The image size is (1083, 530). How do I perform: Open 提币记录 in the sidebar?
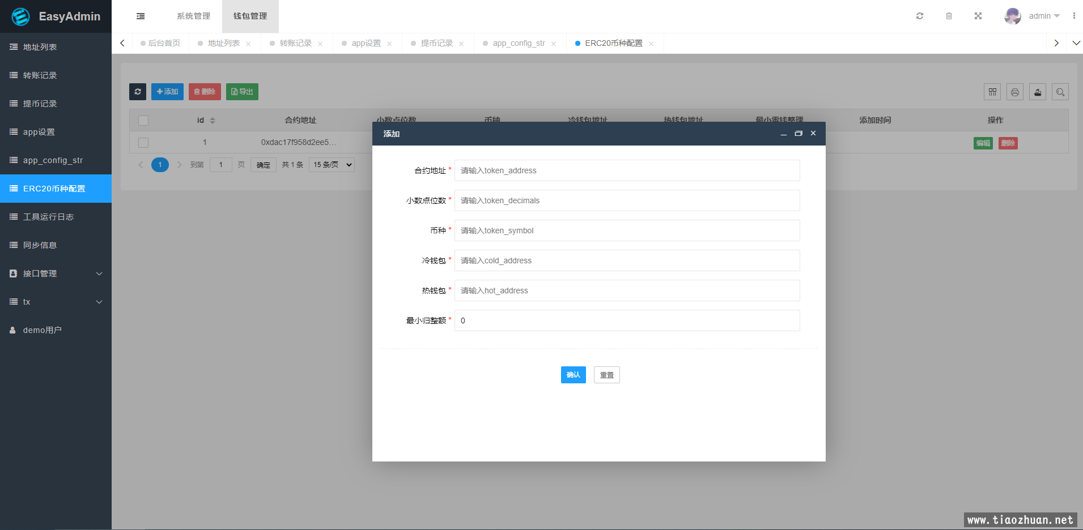(56, 104)
